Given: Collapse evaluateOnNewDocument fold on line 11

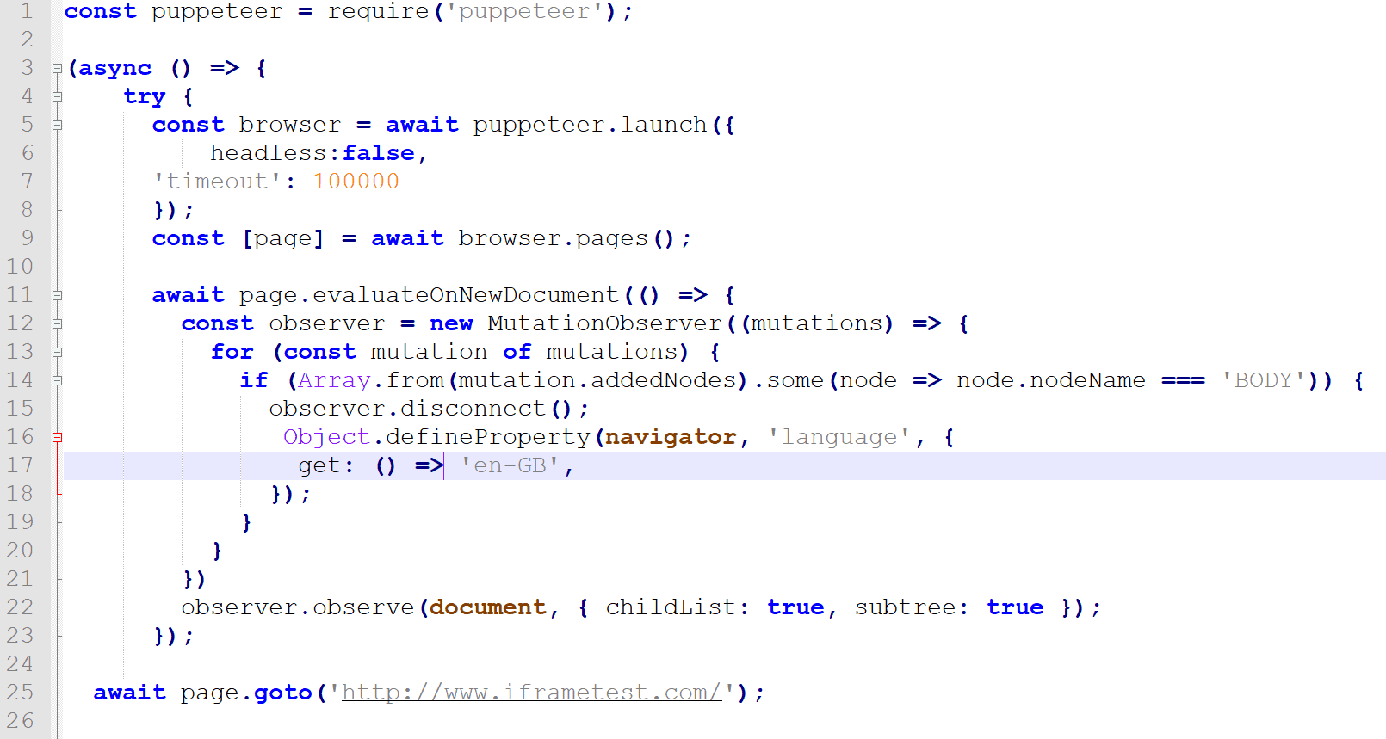Looking at the screenshot, I should click(x=57, y=295).
